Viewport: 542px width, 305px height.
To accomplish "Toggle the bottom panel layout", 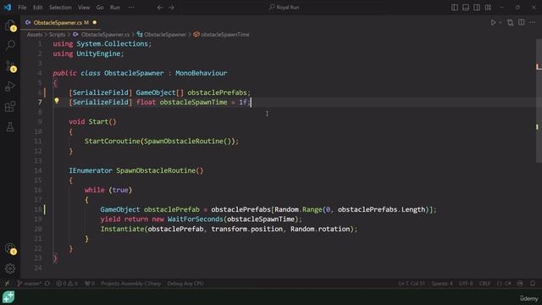I will [466, 8].
